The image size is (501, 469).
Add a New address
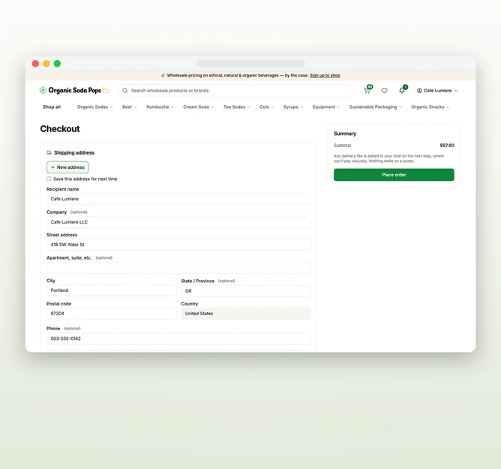pos(67,167)
